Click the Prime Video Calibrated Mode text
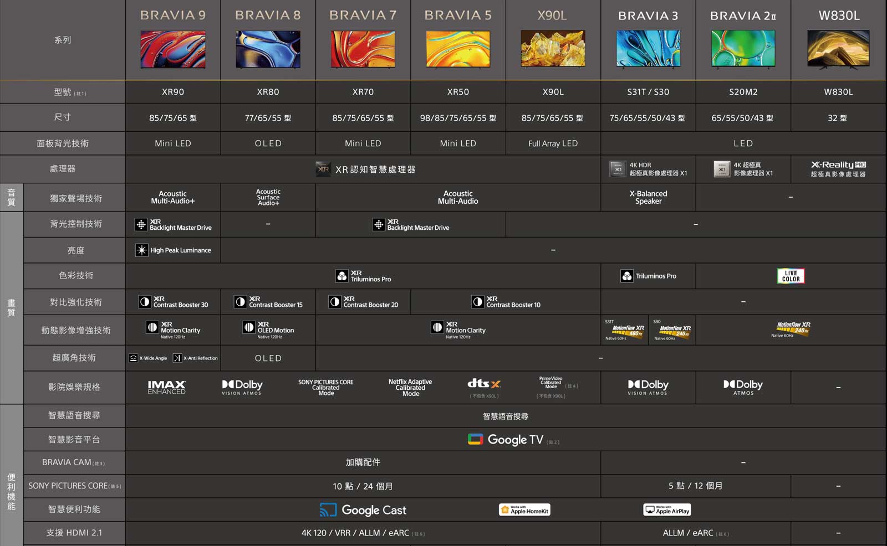This screenshot has height=546, width=887. tap(550, 383)
